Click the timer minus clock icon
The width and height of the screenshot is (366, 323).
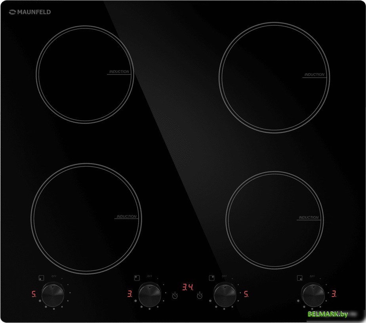(175, 295)
